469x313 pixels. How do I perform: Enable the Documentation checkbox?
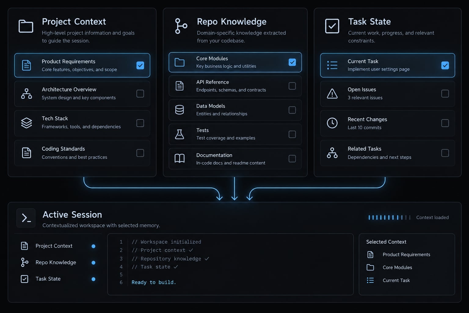pyautogui.click(x=292, y=158)
